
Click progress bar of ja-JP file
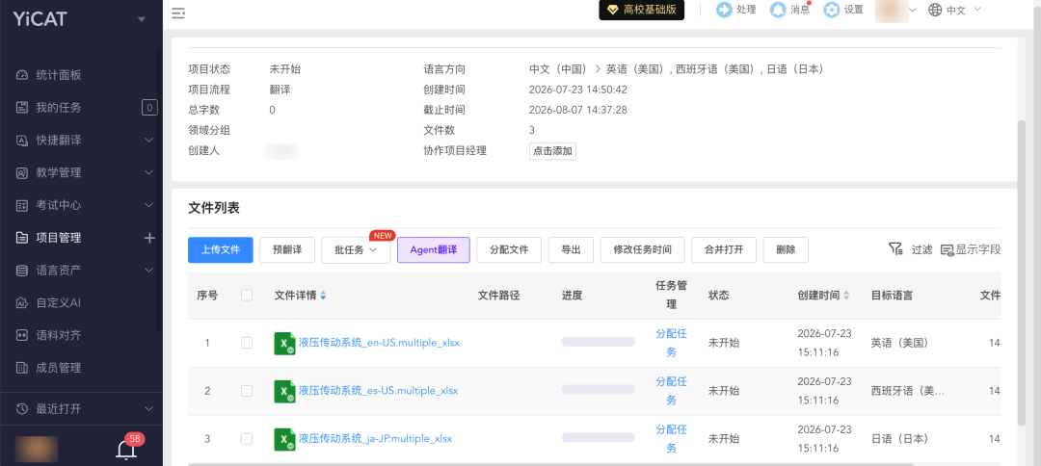pyautogui.click(x=599, y=437)
